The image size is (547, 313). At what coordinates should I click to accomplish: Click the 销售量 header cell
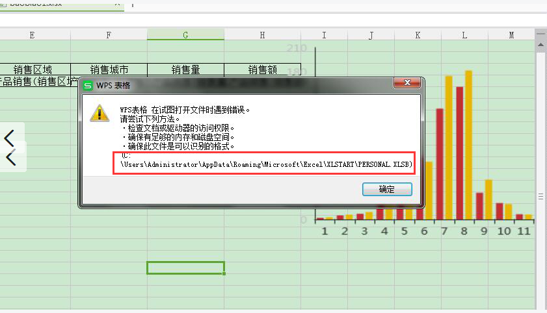pos(185,69)
